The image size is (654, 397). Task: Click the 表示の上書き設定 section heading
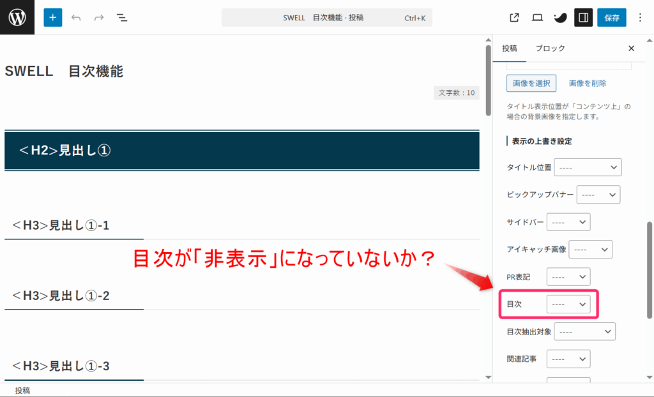tap(542, 141)
